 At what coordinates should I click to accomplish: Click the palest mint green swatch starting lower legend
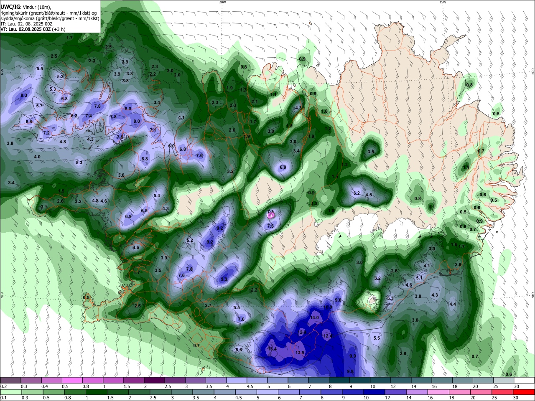coord(11,392)
